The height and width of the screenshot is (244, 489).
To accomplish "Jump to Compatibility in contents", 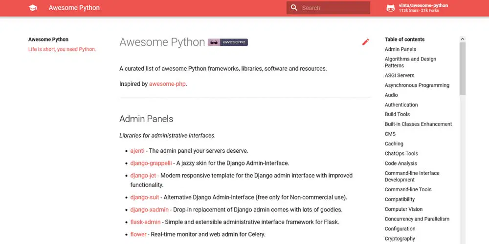I will tap(400, 199).
